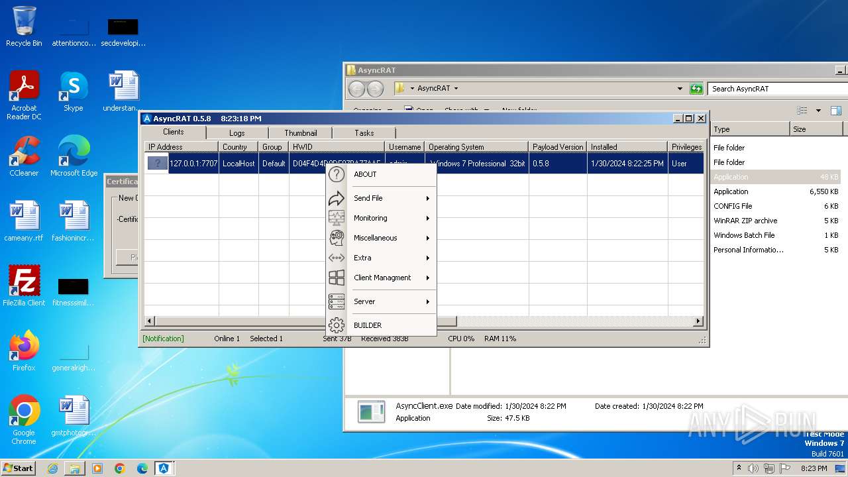Click Windows Media Player taskbar icon
Viewport: 848px width, 477px height.
point(97,468)
